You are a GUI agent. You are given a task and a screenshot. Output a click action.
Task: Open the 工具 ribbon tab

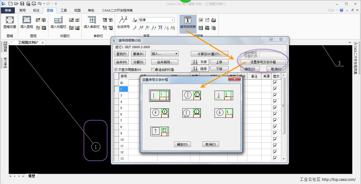click(x=64, y=11)
